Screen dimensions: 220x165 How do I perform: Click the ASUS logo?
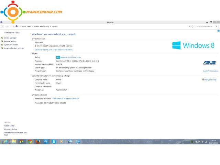(x=210, y=63)
